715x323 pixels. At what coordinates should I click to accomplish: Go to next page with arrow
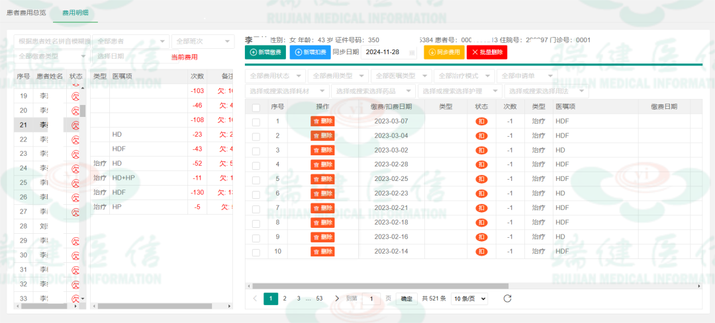coord(337,299)
